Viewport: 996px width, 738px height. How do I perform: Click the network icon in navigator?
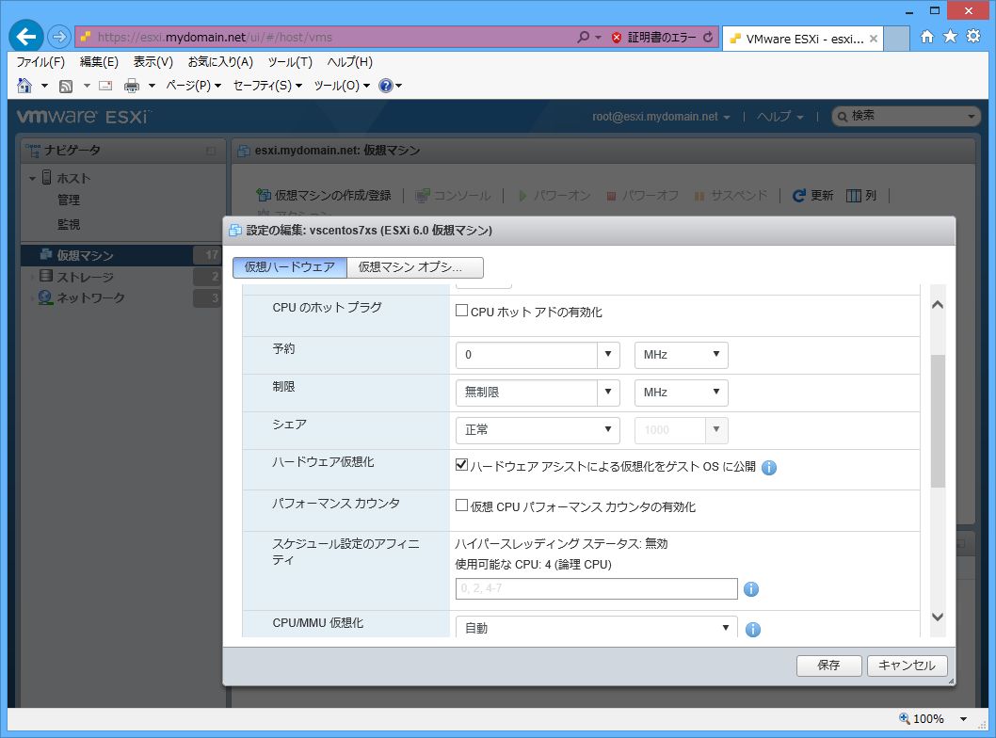(45, 297)
